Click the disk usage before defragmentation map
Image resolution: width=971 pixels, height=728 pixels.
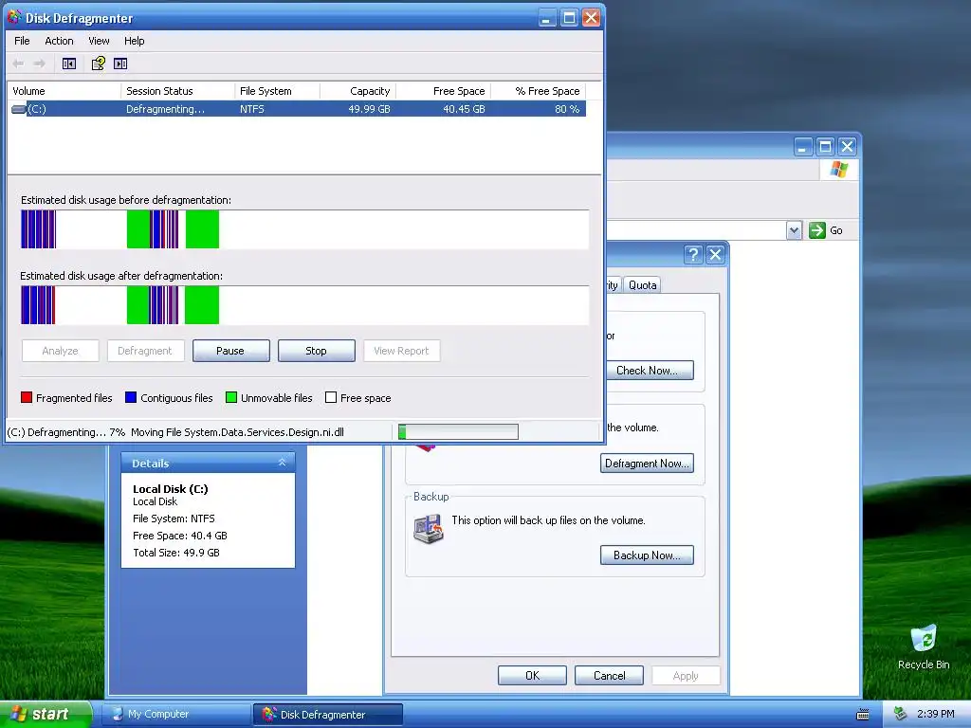coord(304,229)
